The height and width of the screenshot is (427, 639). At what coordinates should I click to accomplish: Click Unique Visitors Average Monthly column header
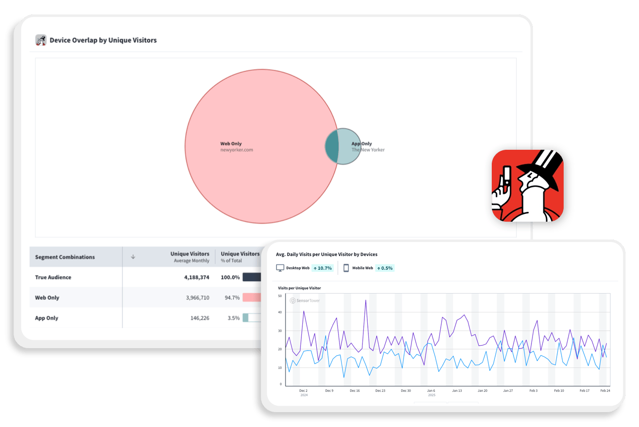pos(190,257)
